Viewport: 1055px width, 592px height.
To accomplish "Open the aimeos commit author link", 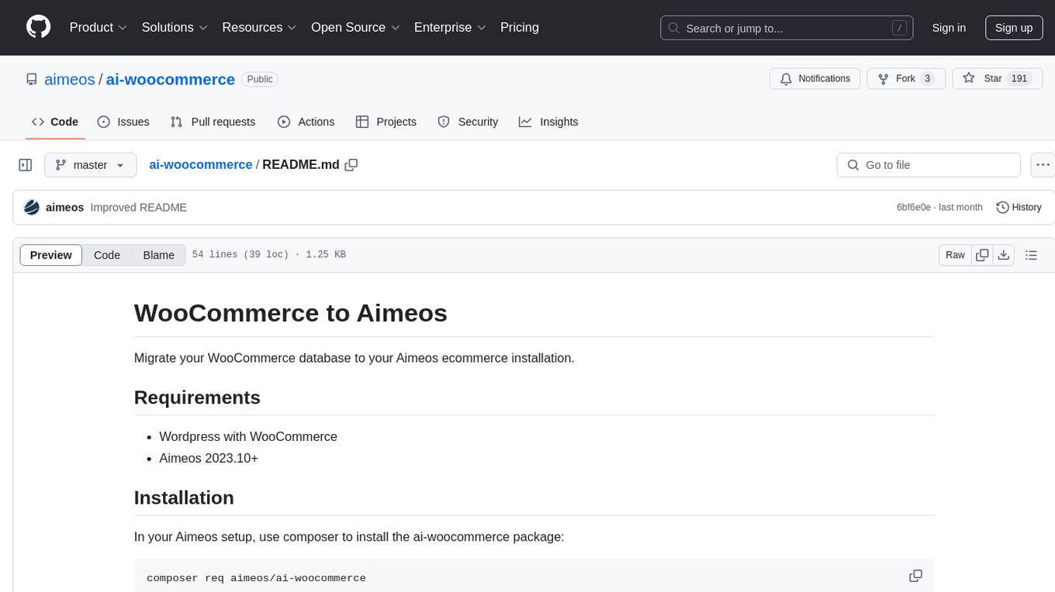I will (64, 207).
